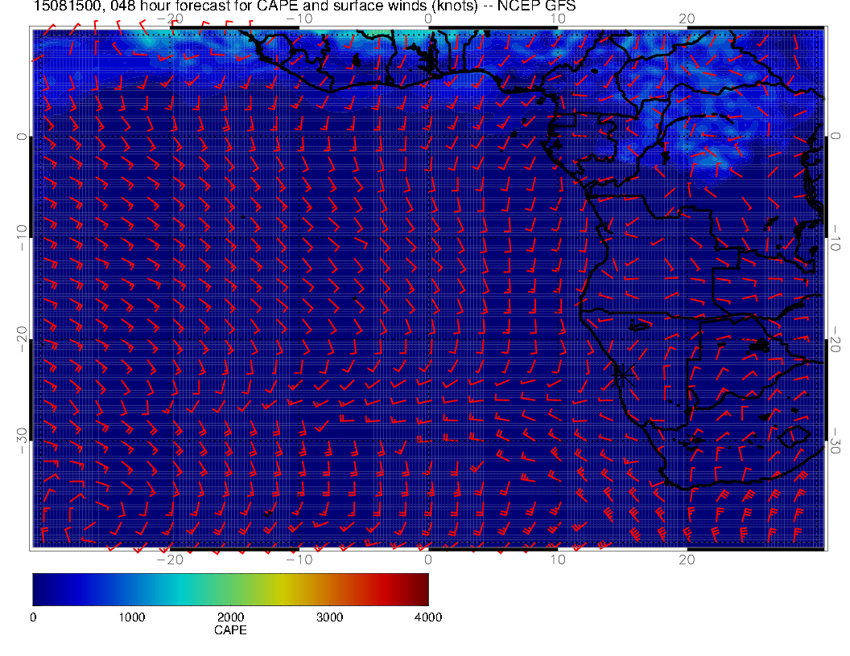Click the 0 tick label on colorbar
This screenshot has height=656, width=850.
coord(34,617)
